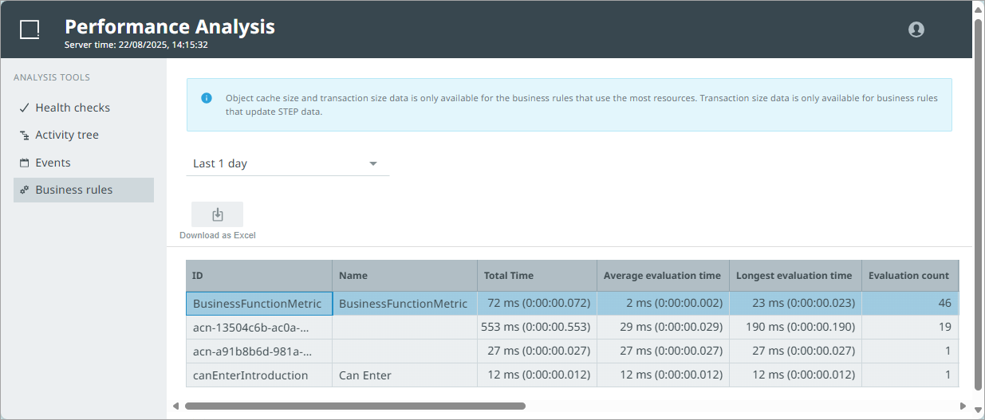The image size is (985, 420).
Task: Click the square logo icon in header
Action: 30,29
